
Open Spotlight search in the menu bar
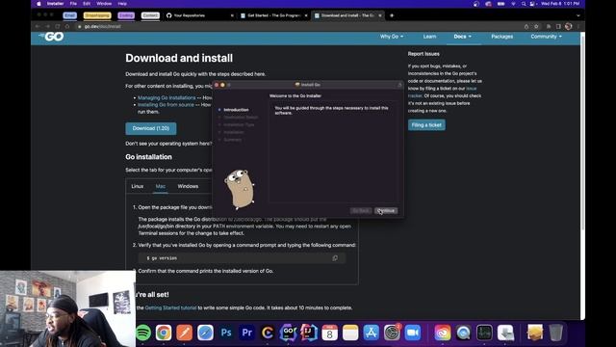pyautogui.click(x=524, y=4)
